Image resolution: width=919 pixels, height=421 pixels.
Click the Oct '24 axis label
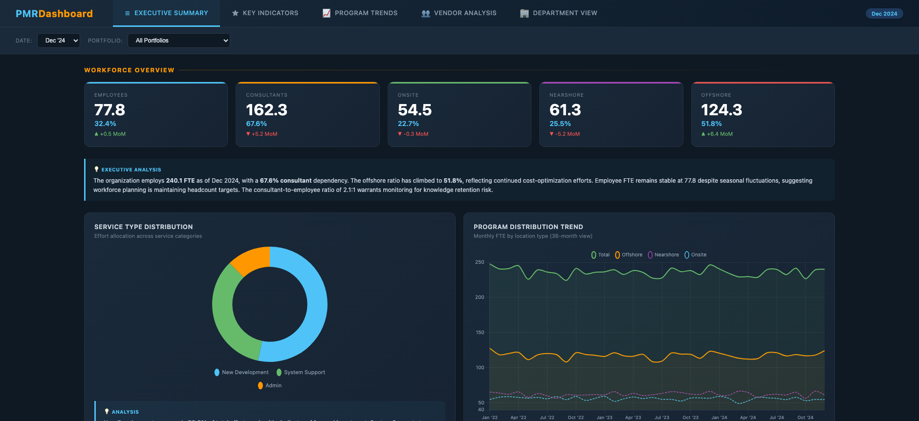click(805, 418)
